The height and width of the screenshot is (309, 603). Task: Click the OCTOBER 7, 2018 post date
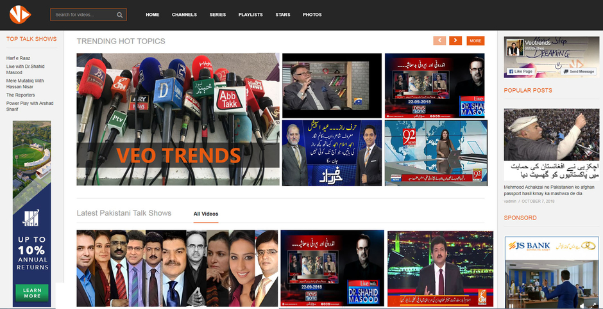click(538, 202)
